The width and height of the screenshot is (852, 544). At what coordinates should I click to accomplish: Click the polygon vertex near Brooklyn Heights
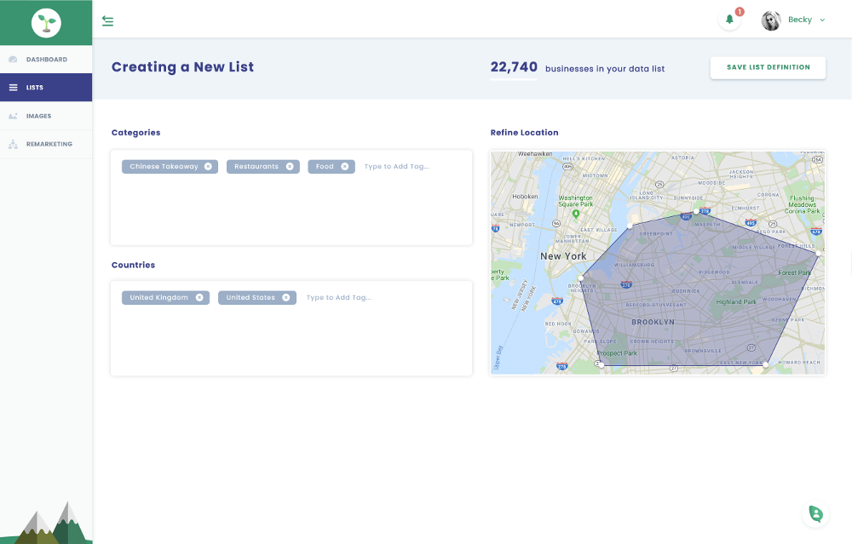tap(580, 278)
